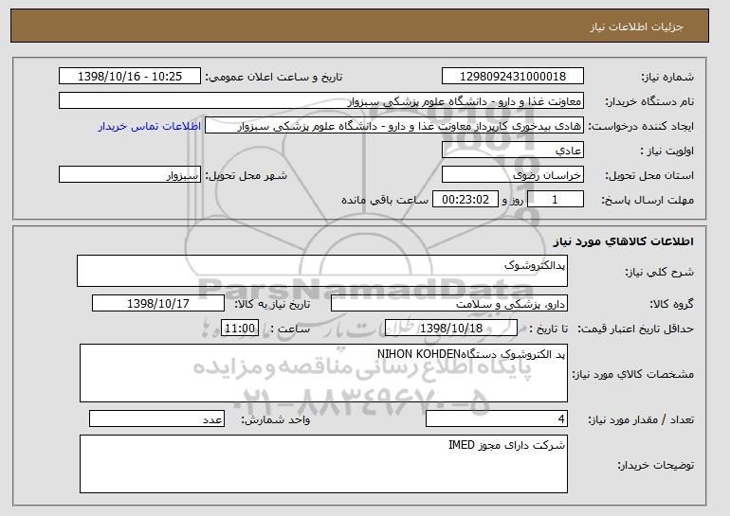This screenshot has width=730, height=516.
Task: Click the label شماره نیاز
Action: point(667,78)
